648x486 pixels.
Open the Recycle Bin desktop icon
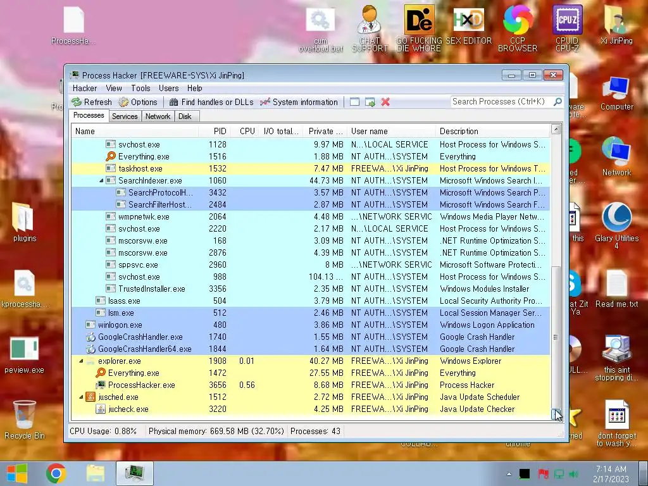25,420
